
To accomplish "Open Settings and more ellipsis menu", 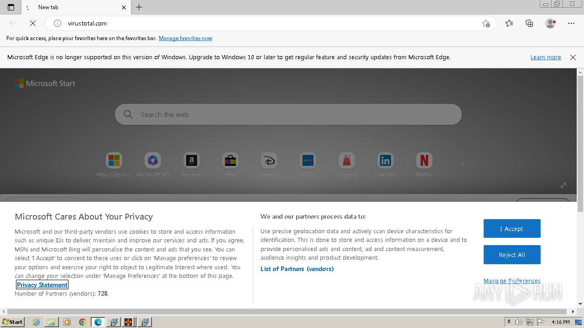I will pyautogui.click(x=571, y=23).
